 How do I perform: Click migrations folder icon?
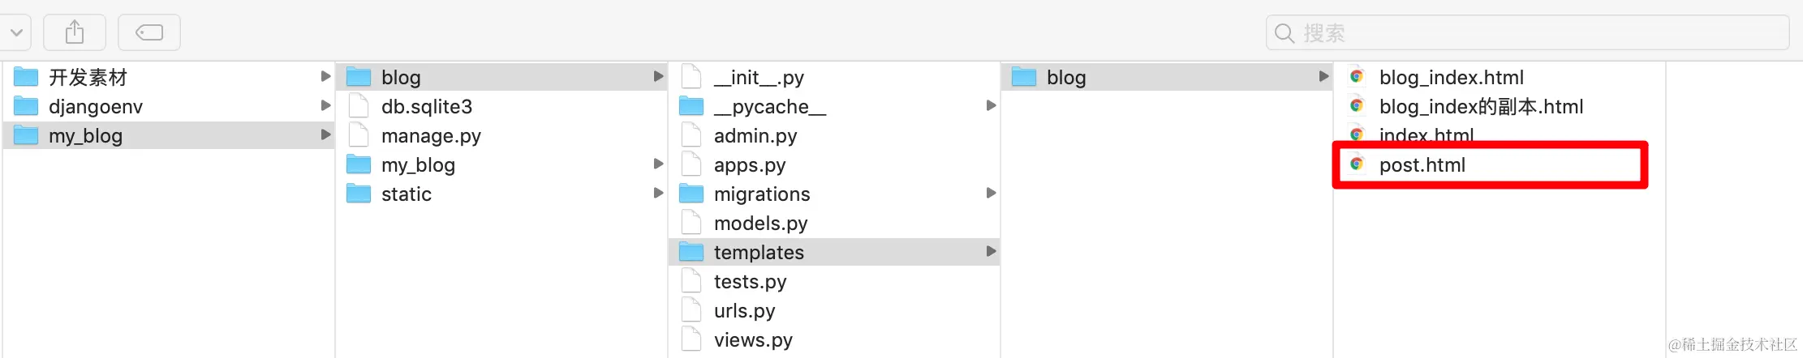point(691,194)
